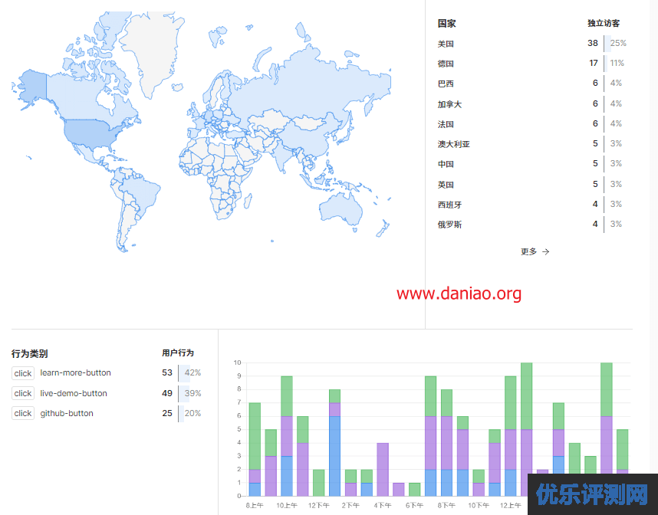The width and height of the screenshot is (658, 515).
Task: Click the visitor count 17 for 德国
Action: tap(594, 63)
